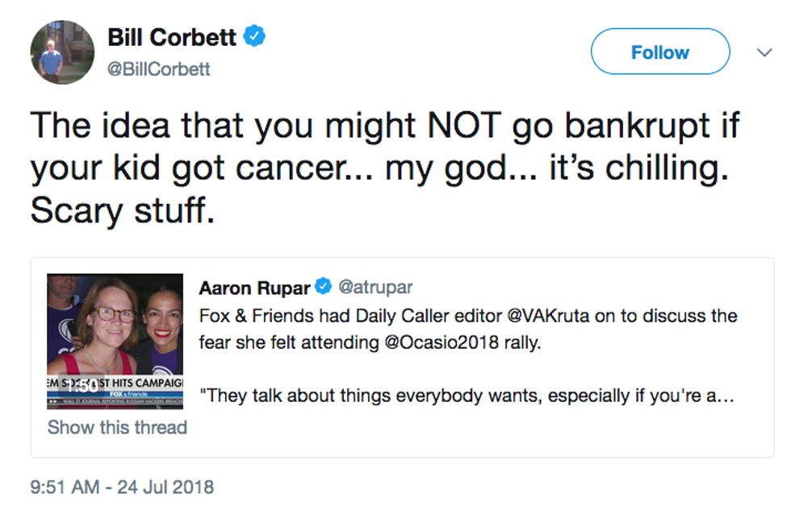
Task: Open the Bill Corbett display name link
Action: tap(172, 37)
